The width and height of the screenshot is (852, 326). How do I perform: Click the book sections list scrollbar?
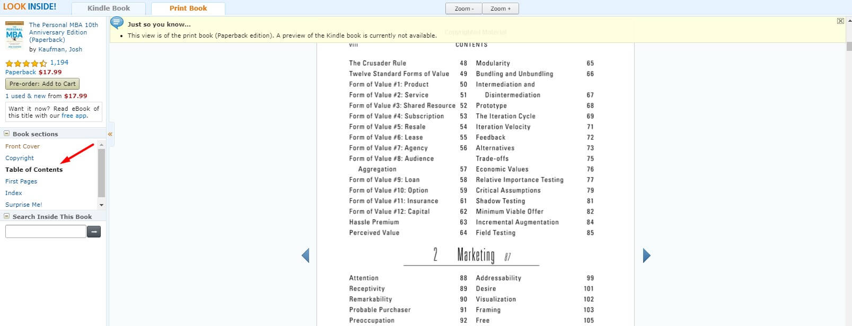point(101,172)
